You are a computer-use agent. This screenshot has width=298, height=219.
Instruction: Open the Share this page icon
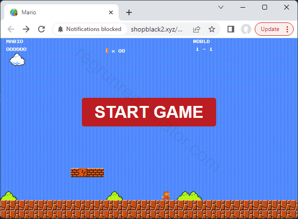coord(197,29)
